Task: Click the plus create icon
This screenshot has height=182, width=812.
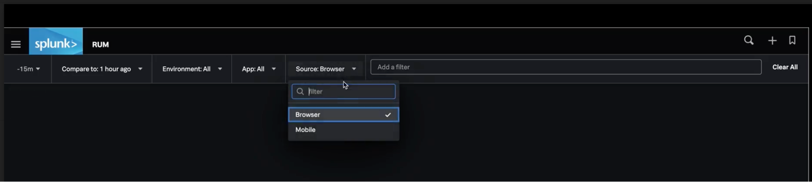Action: pos(772,40)
